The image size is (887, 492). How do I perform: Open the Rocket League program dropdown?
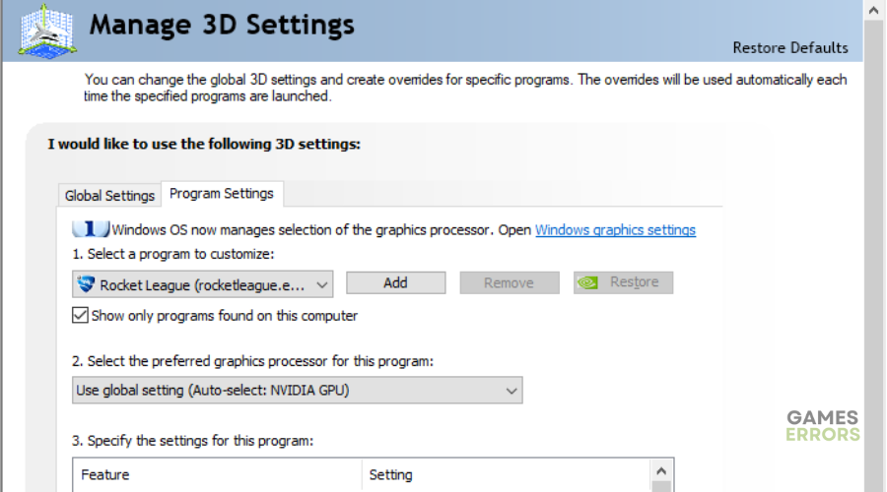(202, 284)
